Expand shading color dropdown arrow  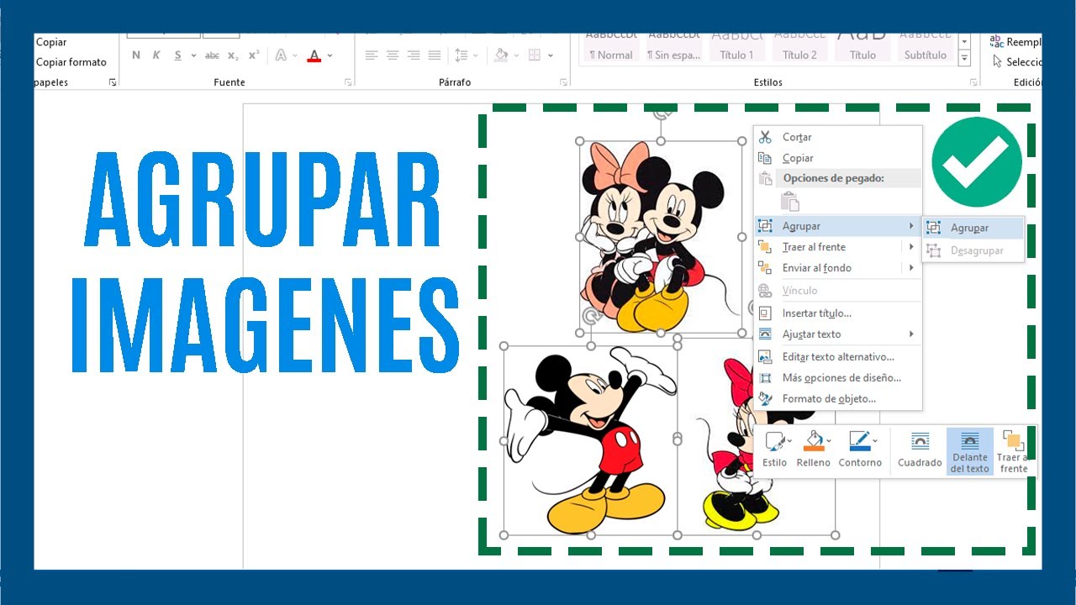pyautogui.click(x=516, y=55)
